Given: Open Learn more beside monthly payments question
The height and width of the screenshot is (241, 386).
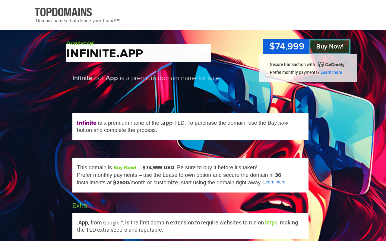Looking at the screenshot, I should [331, 72].
